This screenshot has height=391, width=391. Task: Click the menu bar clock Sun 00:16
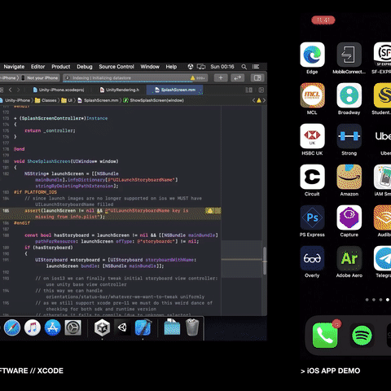pos(222,67)
